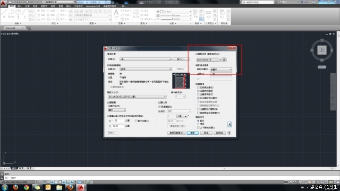Open the plot scale units dropdown
340x191 pixels.
182,117
